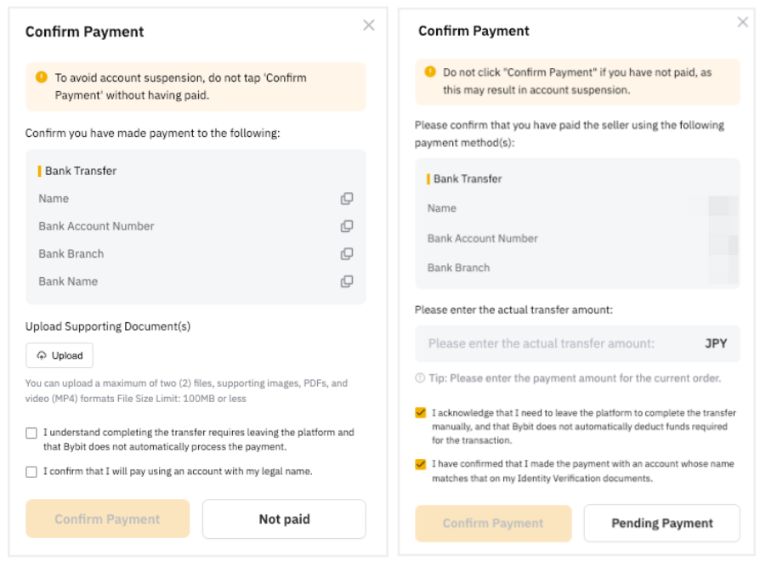
Task: Click the orange warning icon about tapping 'Confirm Payment'
Action: tap(42, 77)
